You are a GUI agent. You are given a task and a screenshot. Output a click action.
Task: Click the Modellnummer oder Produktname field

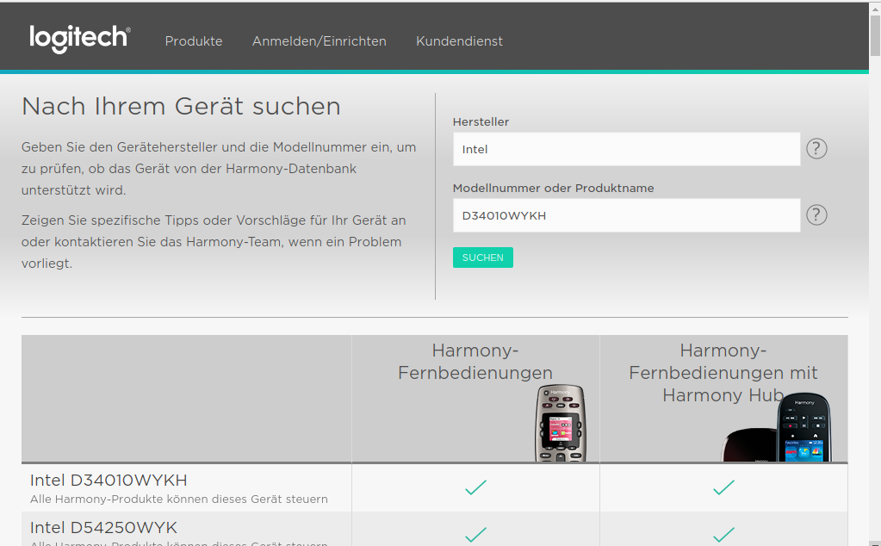point(626,215)
